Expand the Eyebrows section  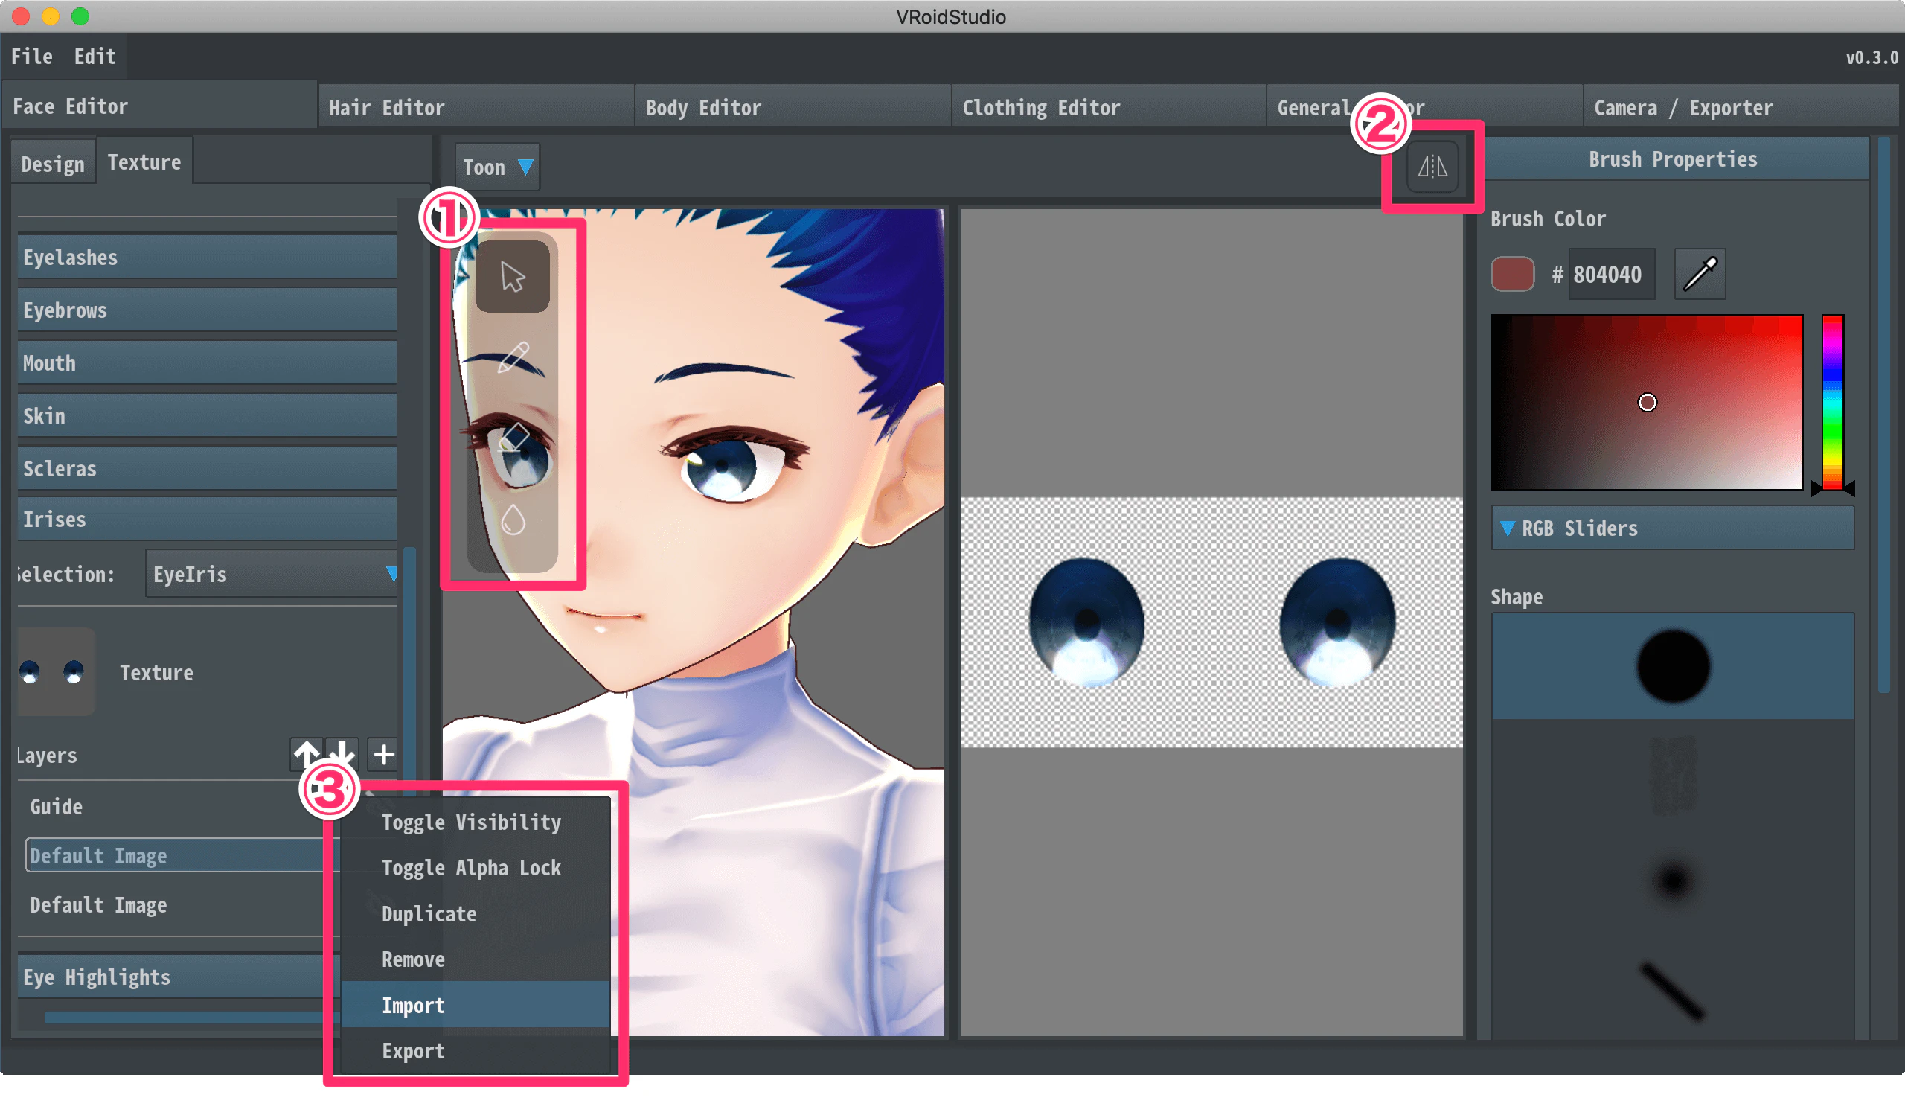tap(207, 310)
